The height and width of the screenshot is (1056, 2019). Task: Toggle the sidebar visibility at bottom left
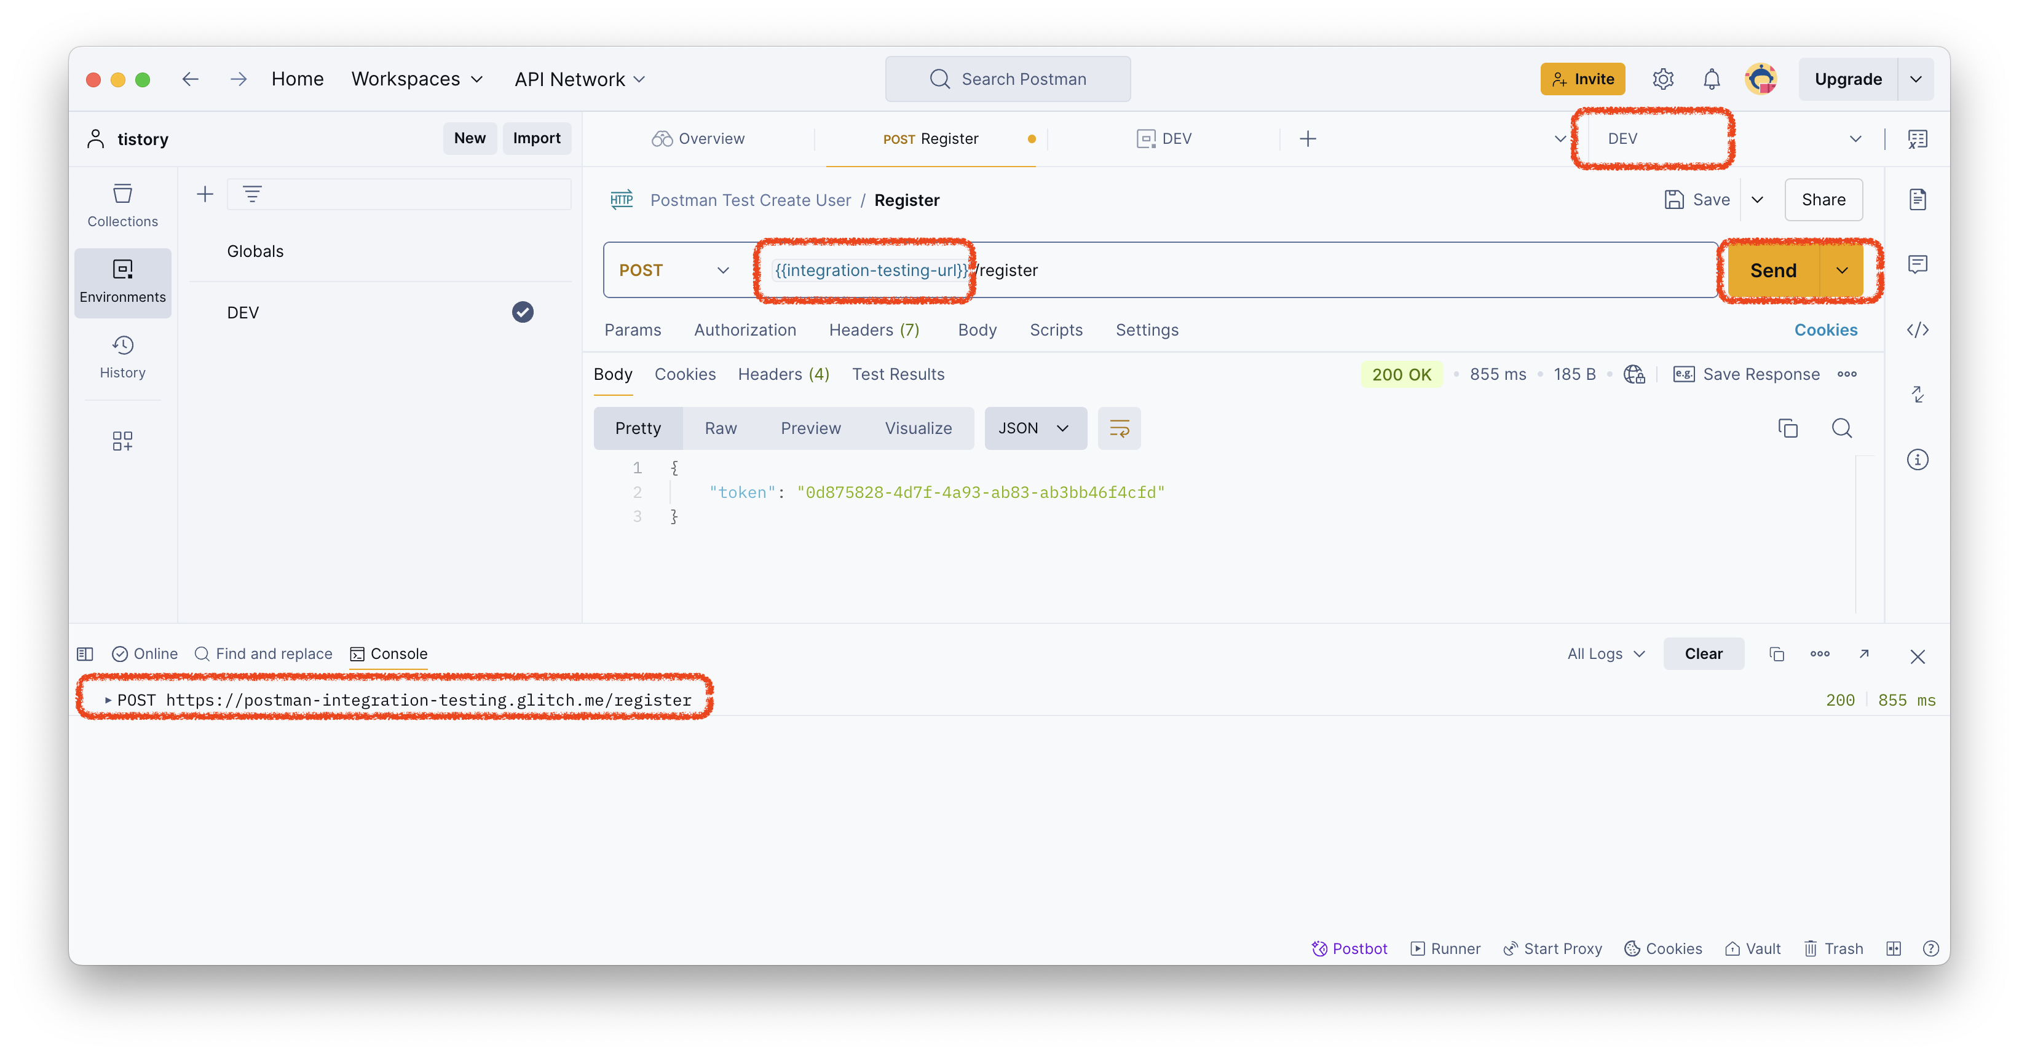pos(85,653)
